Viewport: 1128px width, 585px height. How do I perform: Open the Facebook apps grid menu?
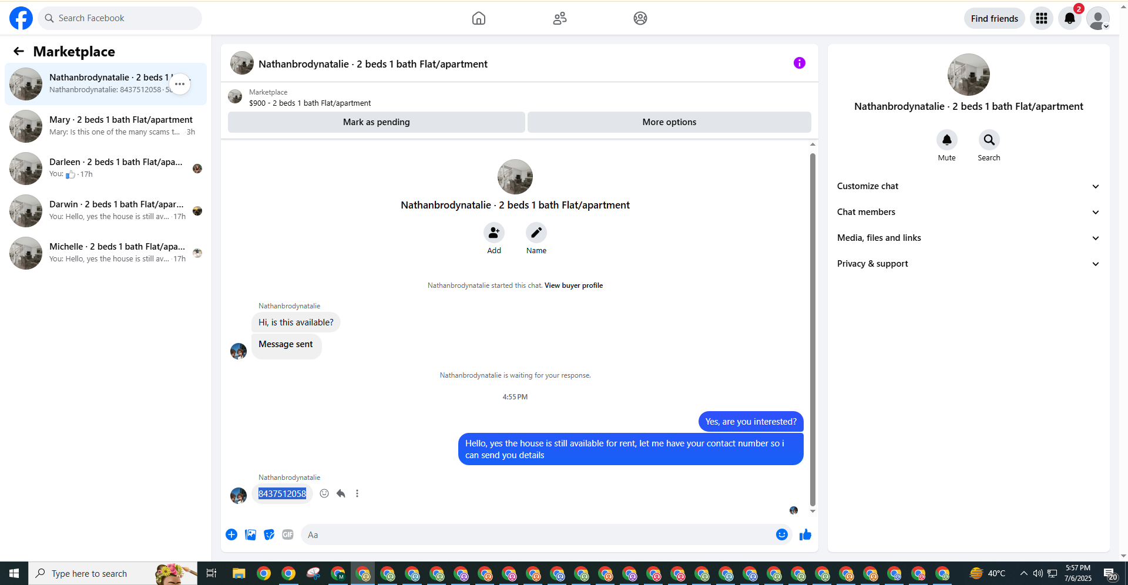(1042, 18)
